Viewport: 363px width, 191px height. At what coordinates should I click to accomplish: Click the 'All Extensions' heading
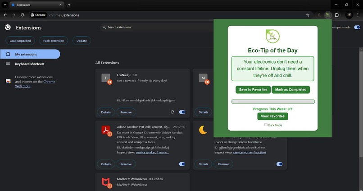coord(107,63)
